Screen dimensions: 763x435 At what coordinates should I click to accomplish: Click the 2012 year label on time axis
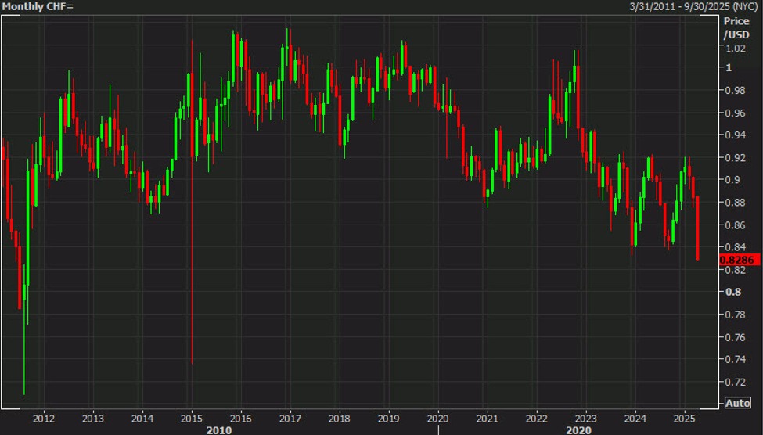(x=43, y=417)
